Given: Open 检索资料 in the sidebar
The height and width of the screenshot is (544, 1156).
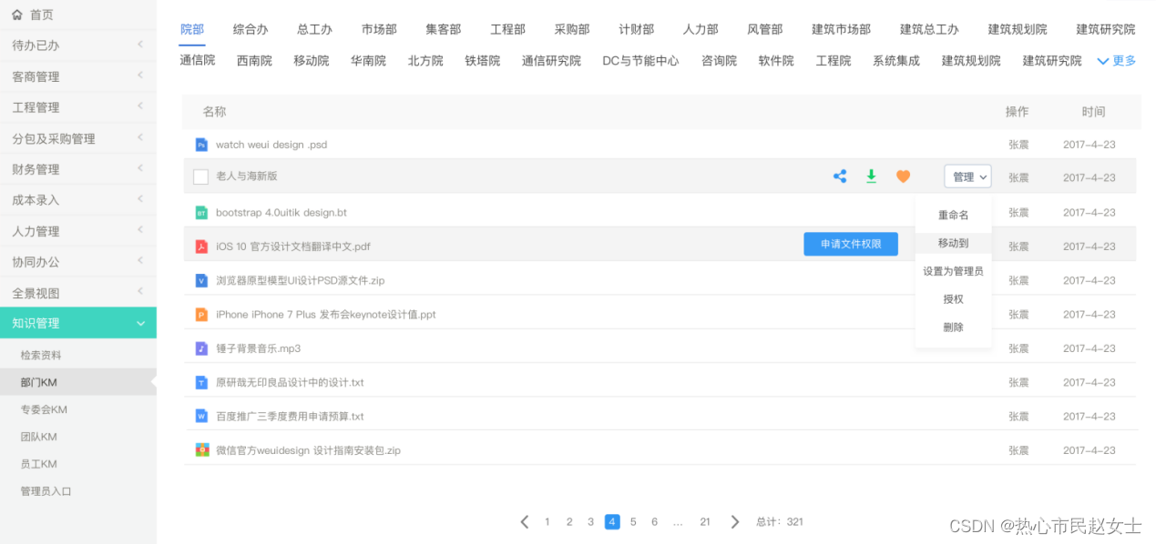Looking at the screenshot, I should [x=41, y=355].
